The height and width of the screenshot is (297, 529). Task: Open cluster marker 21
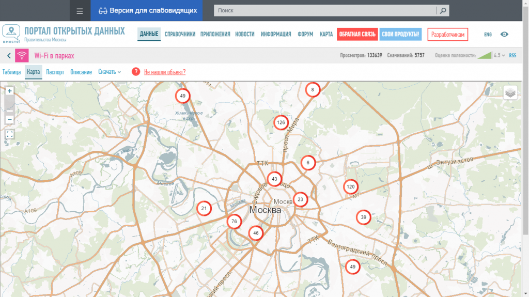click(204, 208)
